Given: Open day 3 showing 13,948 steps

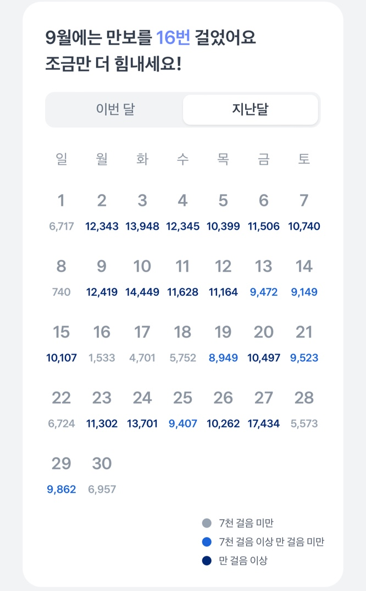Looking at the screenshot, I should click(142, 211).
